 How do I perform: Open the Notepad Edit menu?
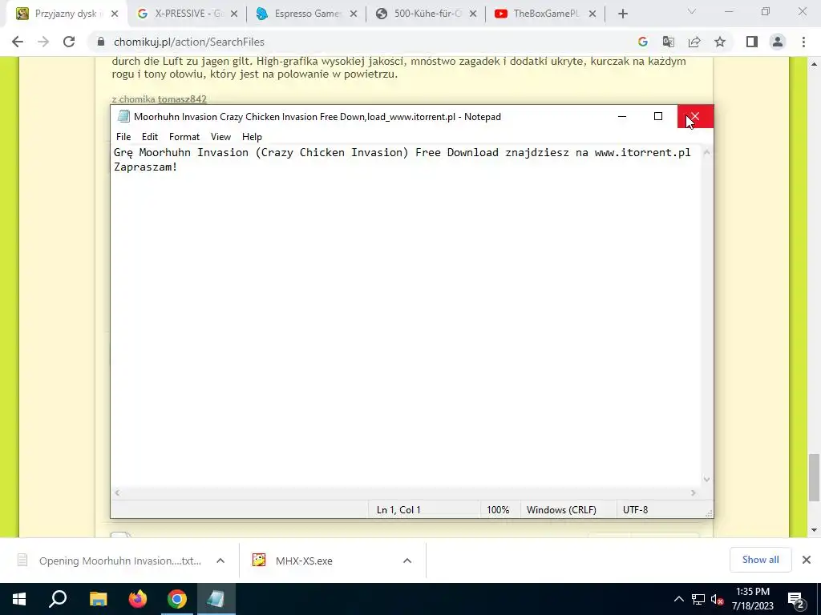click(x=150, y=136)
